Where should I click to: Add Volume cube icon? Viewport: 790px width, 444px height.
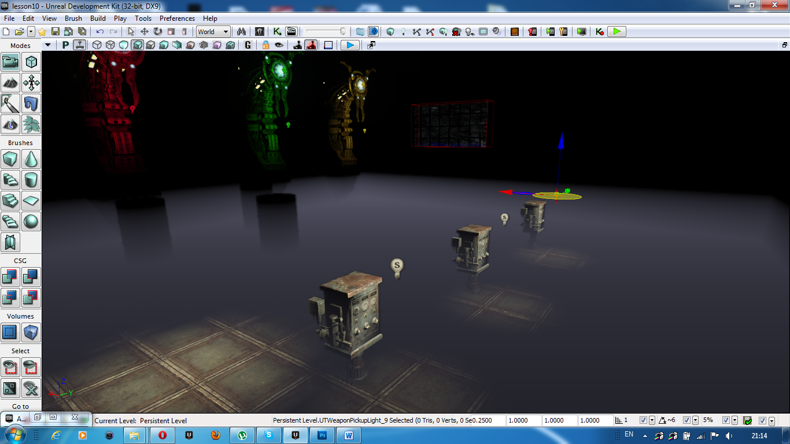click(31, 332)
